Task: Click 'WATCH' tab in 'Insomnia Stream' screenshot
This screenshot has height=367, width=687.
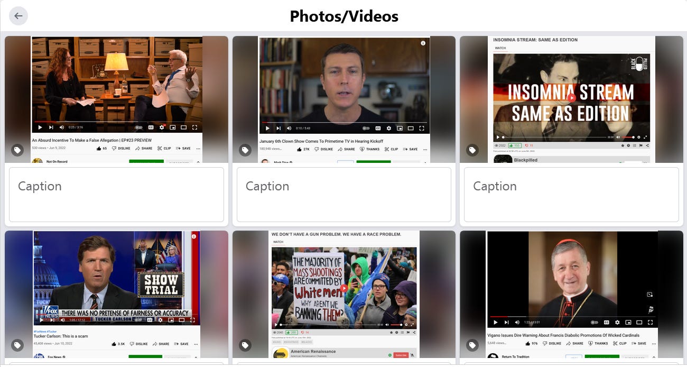Action: [x=500, y=48]
